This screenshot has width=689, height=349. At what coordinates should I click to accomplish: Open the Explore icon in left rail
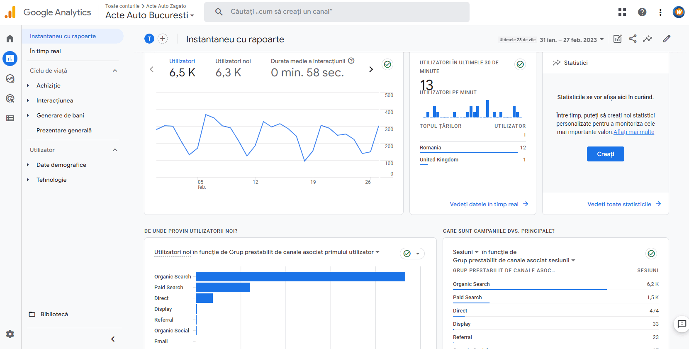tap(10, 78)
